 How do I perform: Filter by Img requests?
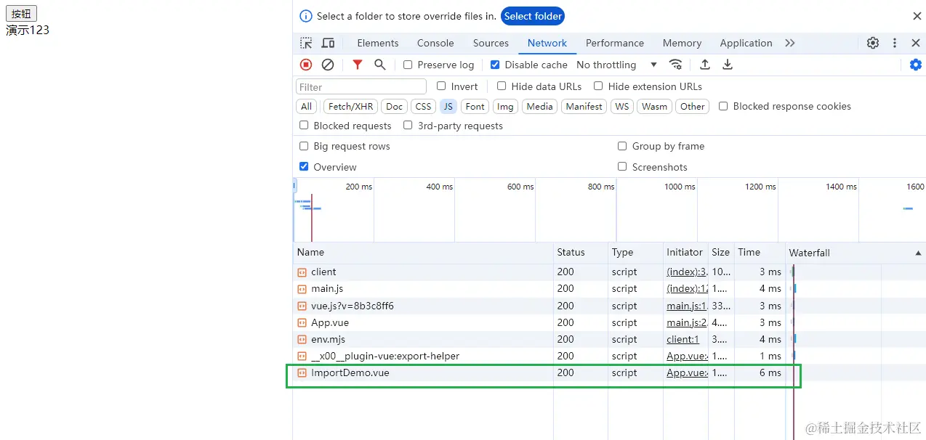click(505, 106)
